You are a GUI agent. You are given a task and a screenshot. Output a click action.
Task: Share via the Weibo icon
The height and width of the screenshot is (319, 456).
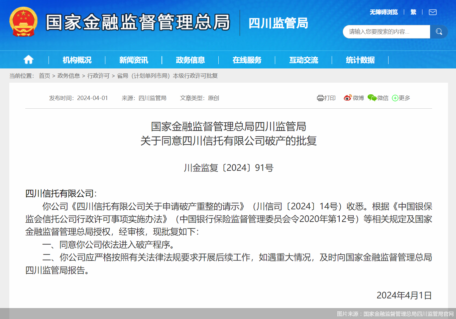coord(348,98)
